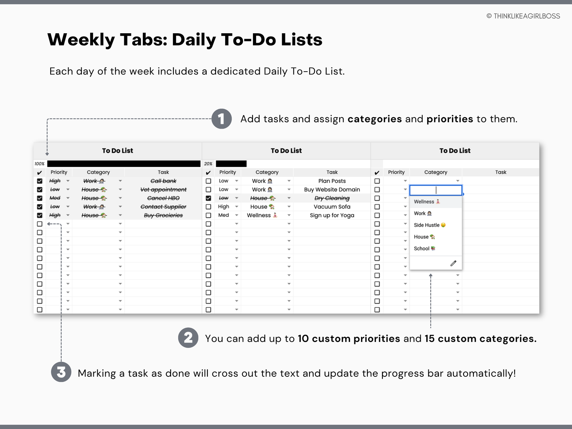Screen dimensions: 572x429
Task: Click the THINKLIKEAGIRLBOSS credit text
Action: click(x=523, y=16)
